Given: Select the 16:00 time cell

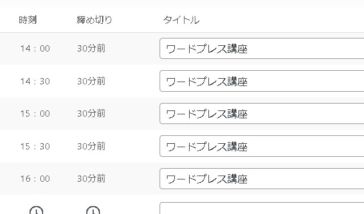Looking at the screenshot, I should [35, 178].
